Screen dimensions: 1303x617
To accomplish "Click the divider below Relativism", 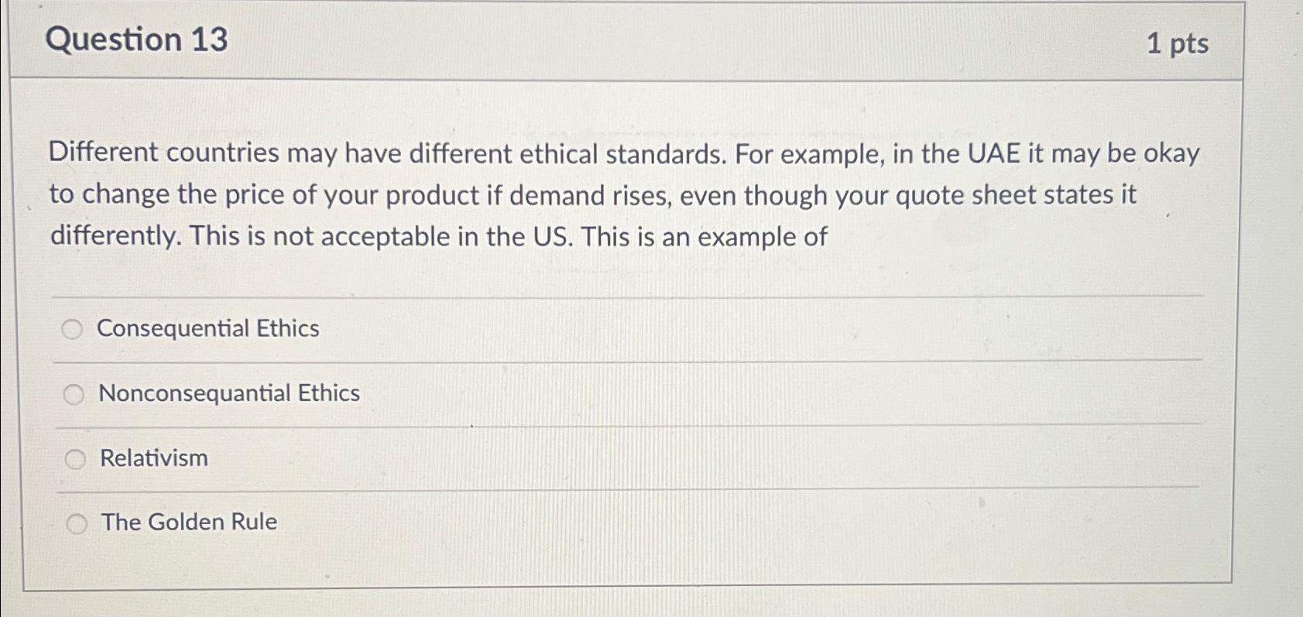I will 619,485.
